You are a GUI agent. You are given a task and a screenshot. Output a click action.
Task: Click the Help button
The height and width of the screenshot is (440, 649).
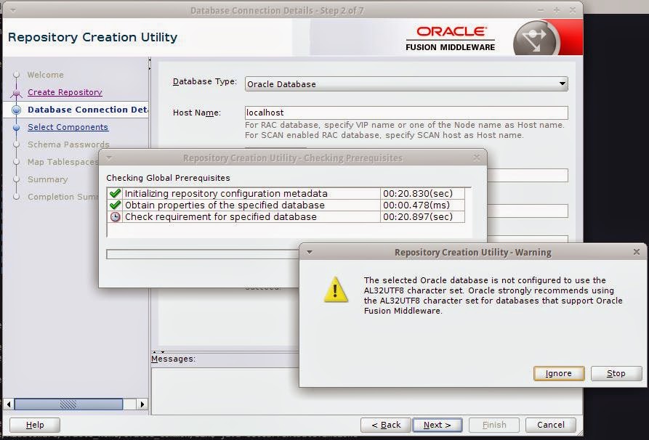pos(35,425)
